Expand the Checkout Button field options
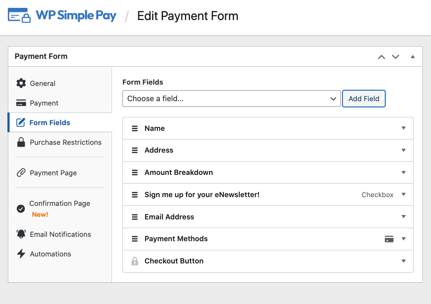 click(404, 261)
